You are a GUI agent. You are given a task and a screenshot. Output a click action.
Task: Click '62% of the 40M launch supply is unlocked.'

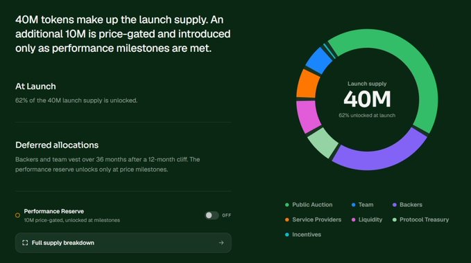click(76, 100)
